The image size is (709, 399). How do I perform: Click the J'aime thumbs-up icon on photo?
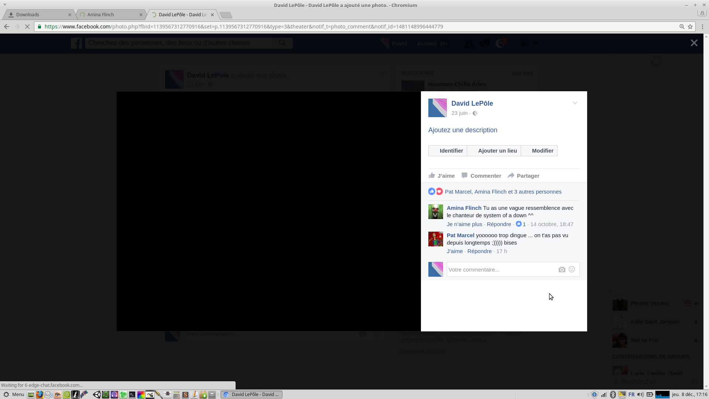432,175
